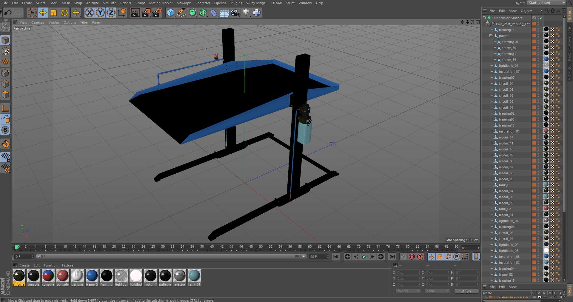The width and height of the screenshot is (573, 302).
Task: Add a camera object
Action: (235, 13)
